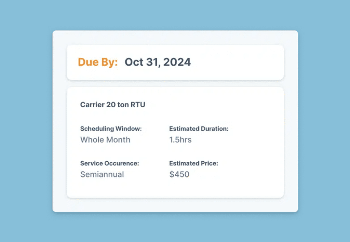This screenshot has height=242, width=350.
Task: Select the "Whole Month" scheduling value
Action: tap(105, 140)
